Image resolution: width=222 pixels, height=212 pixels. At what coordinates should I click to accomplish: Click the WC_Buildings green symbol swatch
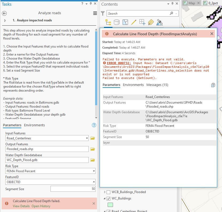click(x=110, y=205)
